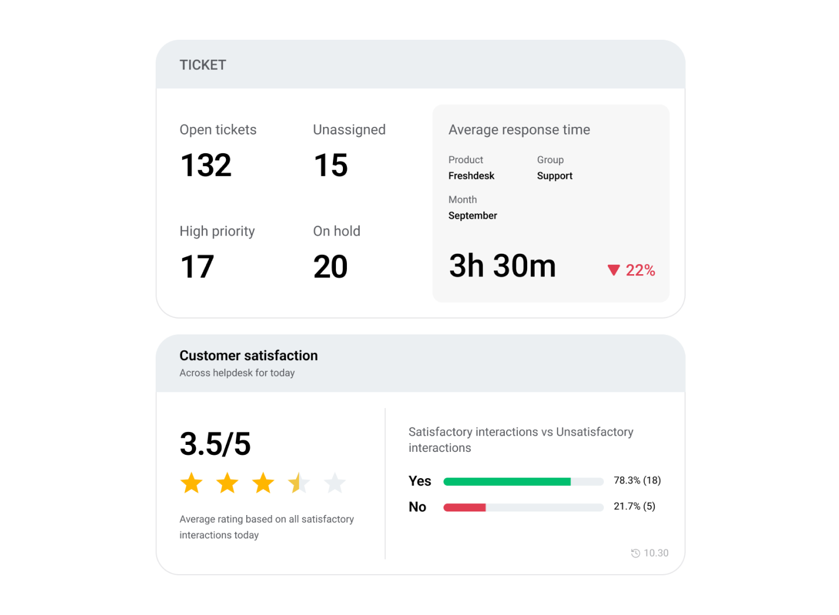Select the Customer satisfaction section header
Screen dimensions: 839x615
click(248, 355)
